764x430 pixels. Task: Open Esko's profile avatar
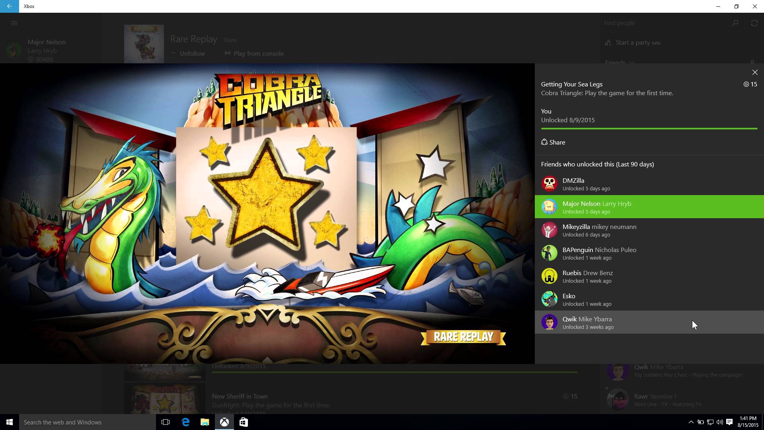click(549, 299)
